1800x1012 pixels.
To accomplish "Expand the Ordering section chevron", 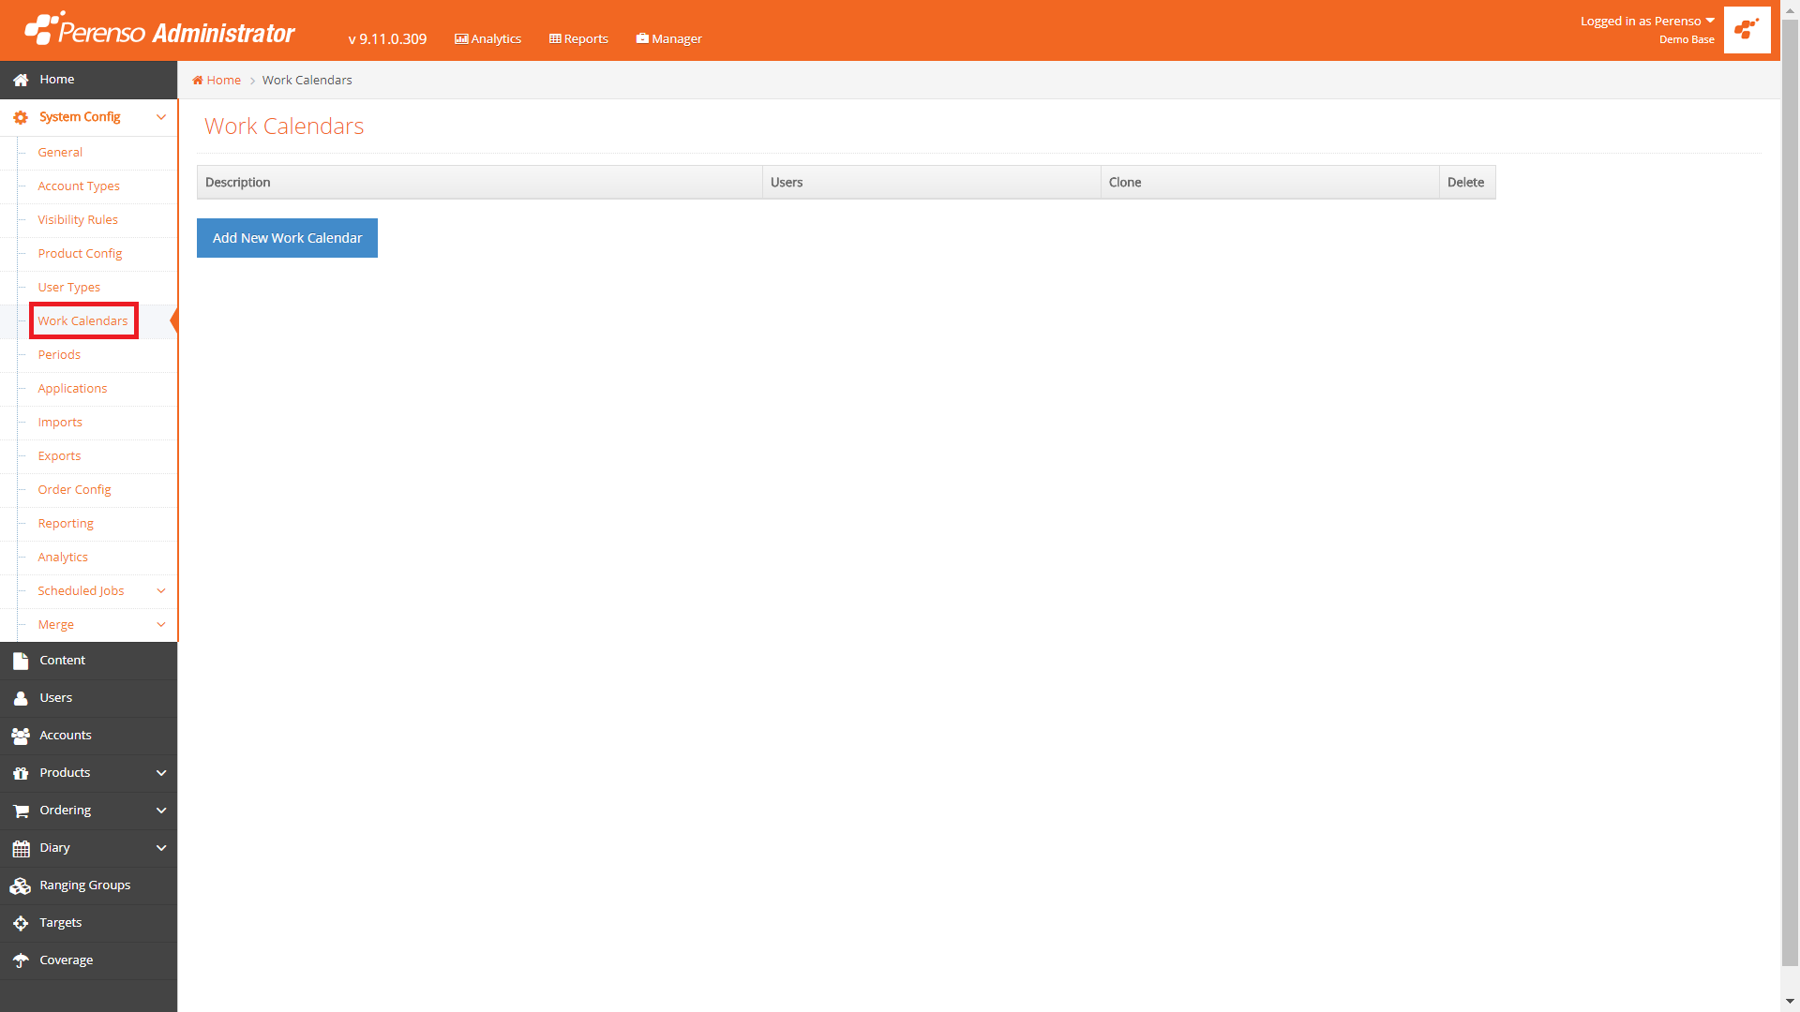I will click(161, 811).
